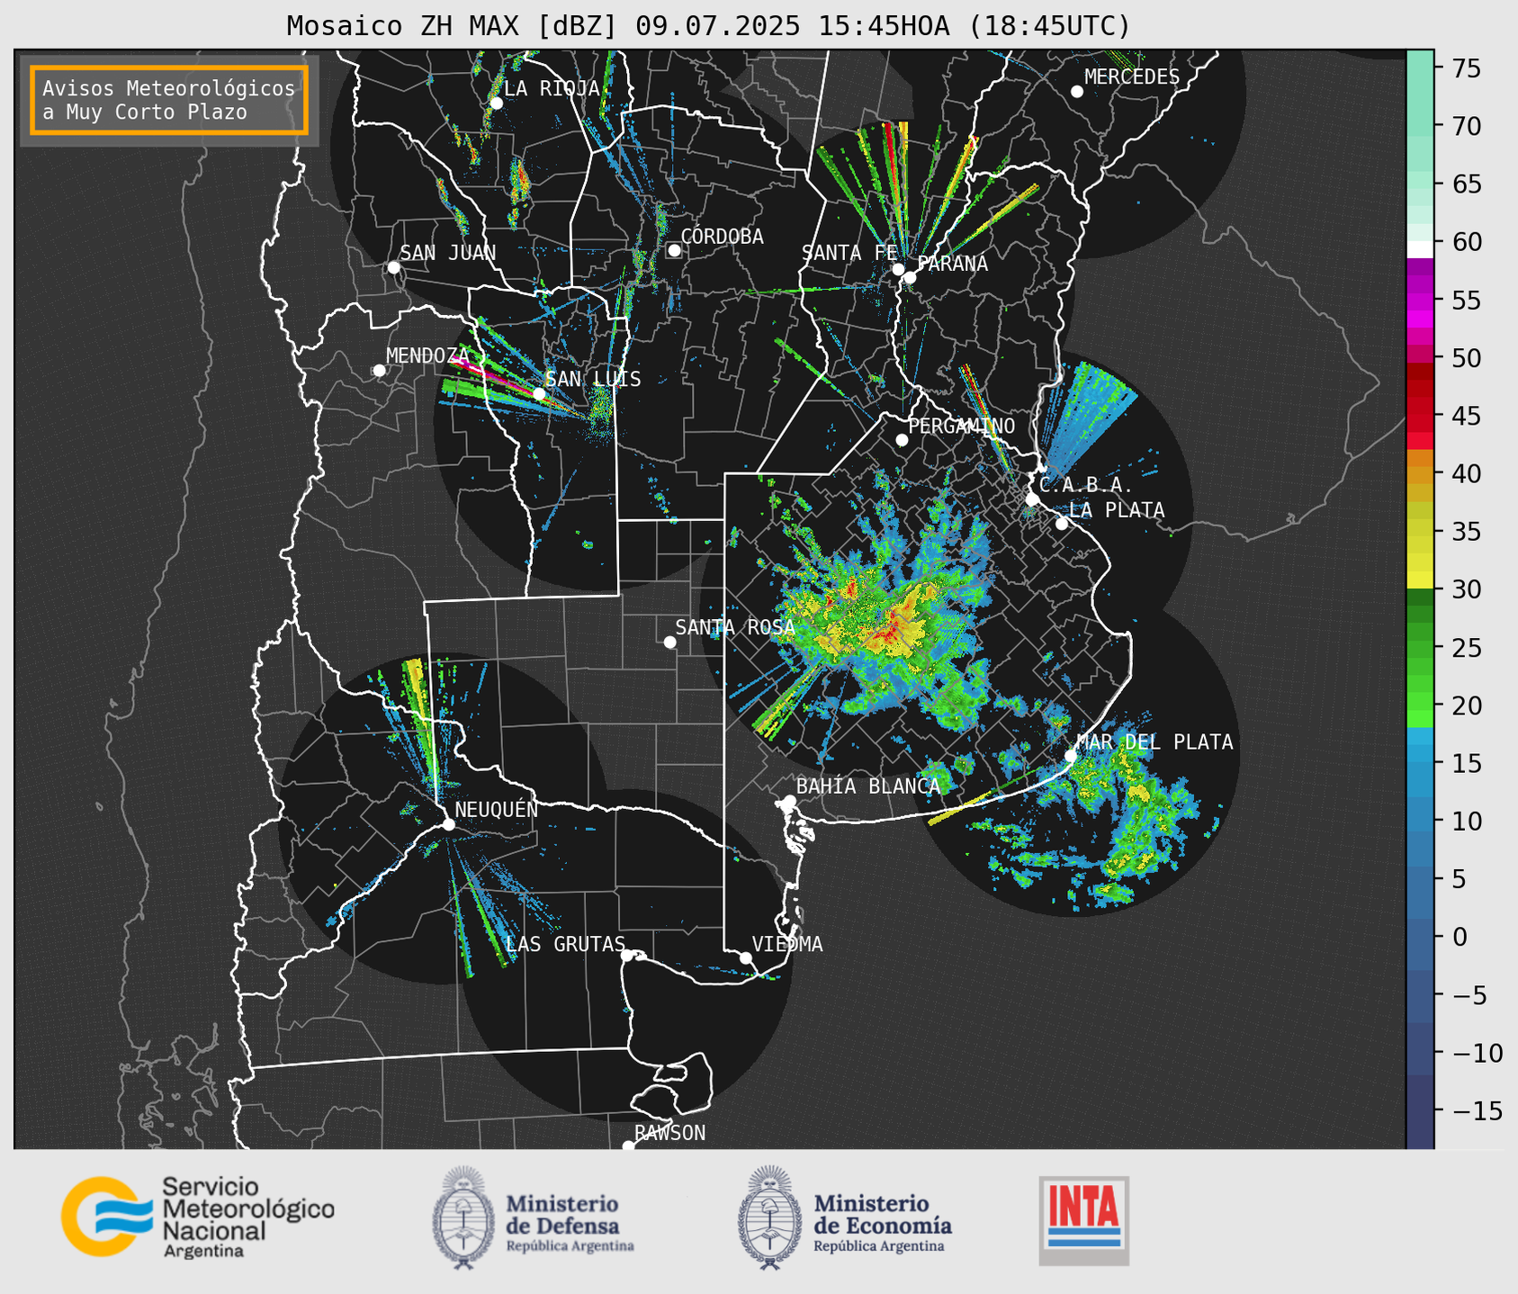This screenshot has height=1294, width=1518.
Task: Click the MAR DEL PLATA city marker dot
Action: pyautogui.click(x=1071, y=756)
